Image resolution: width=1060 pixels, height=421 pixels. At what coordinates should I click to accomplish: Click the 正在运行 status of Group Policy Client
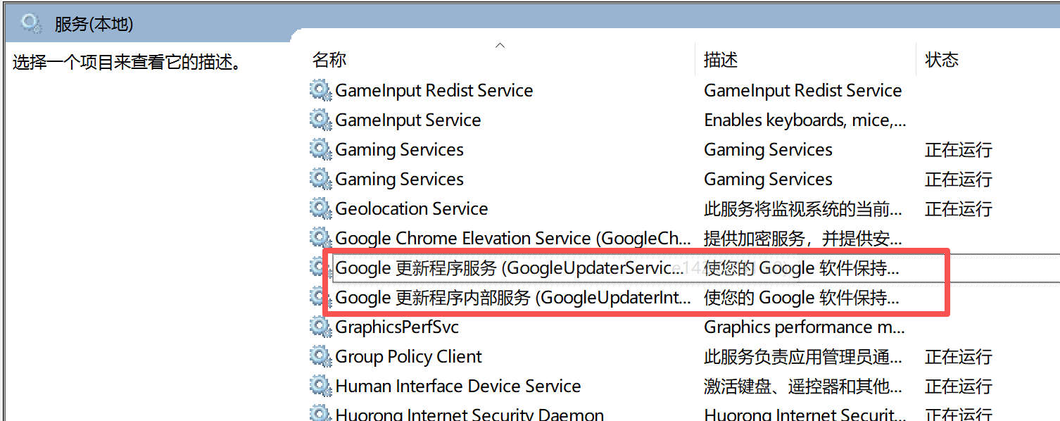pos(959,356)
